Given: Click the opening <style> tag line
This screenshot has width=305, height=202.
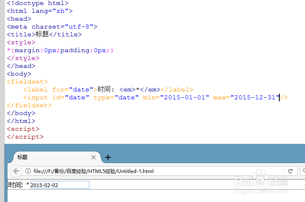Looking at the screenshot, I should pos(21,42).
